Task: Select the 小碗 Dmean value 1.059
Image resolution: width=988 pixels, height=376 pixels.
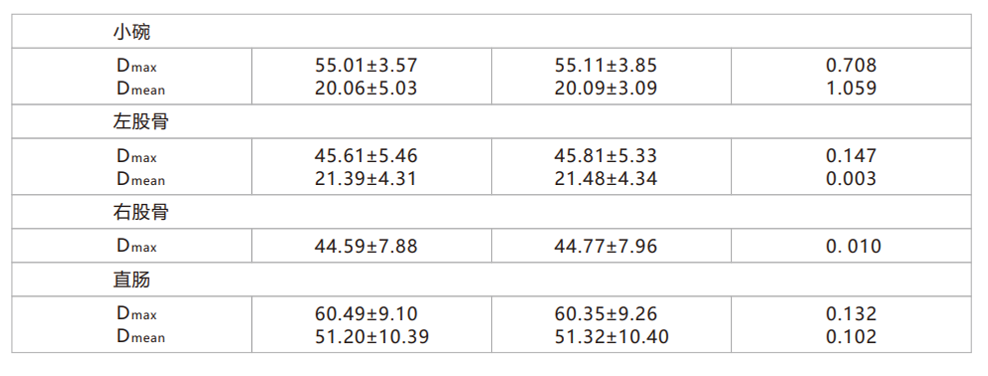Action: [x=852, y=89]
